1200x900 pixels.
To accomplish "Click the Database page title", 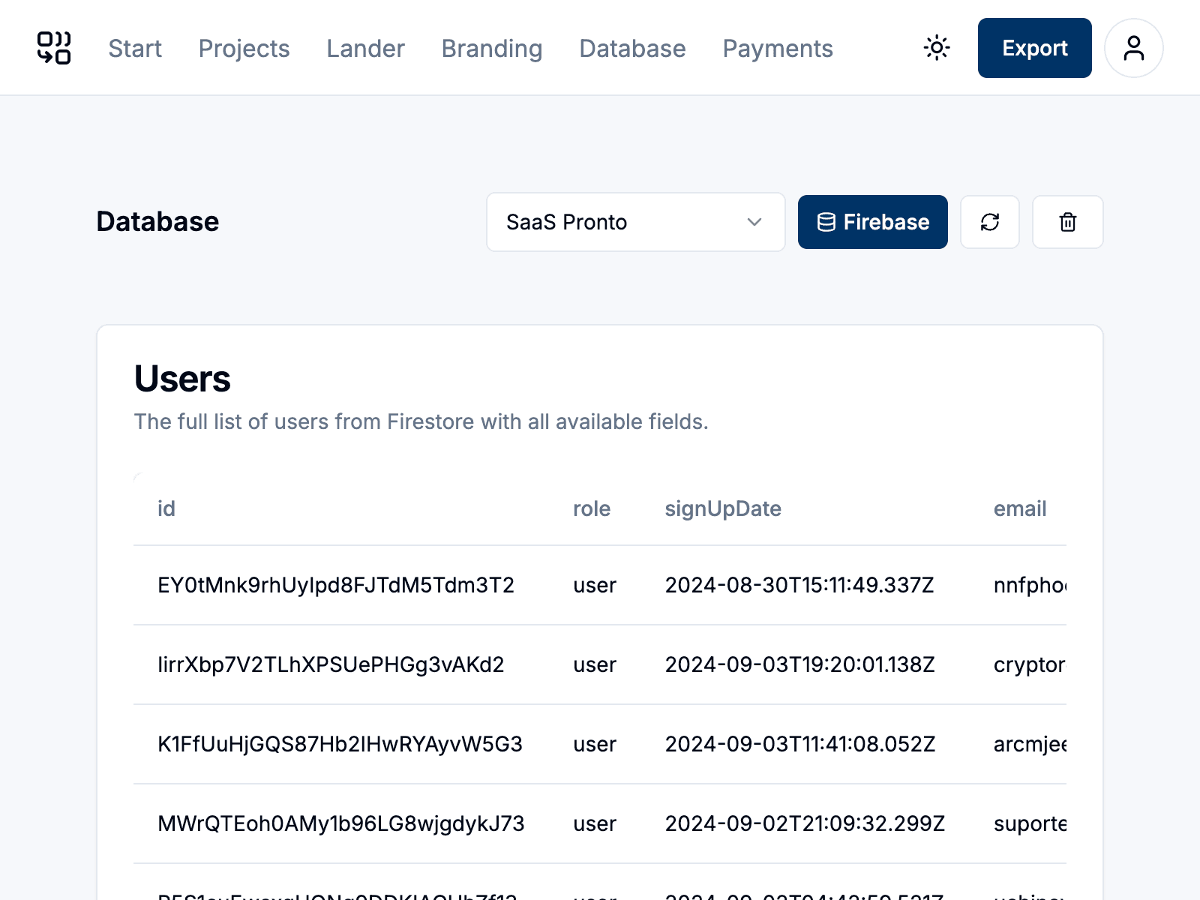I will [157, 222].
